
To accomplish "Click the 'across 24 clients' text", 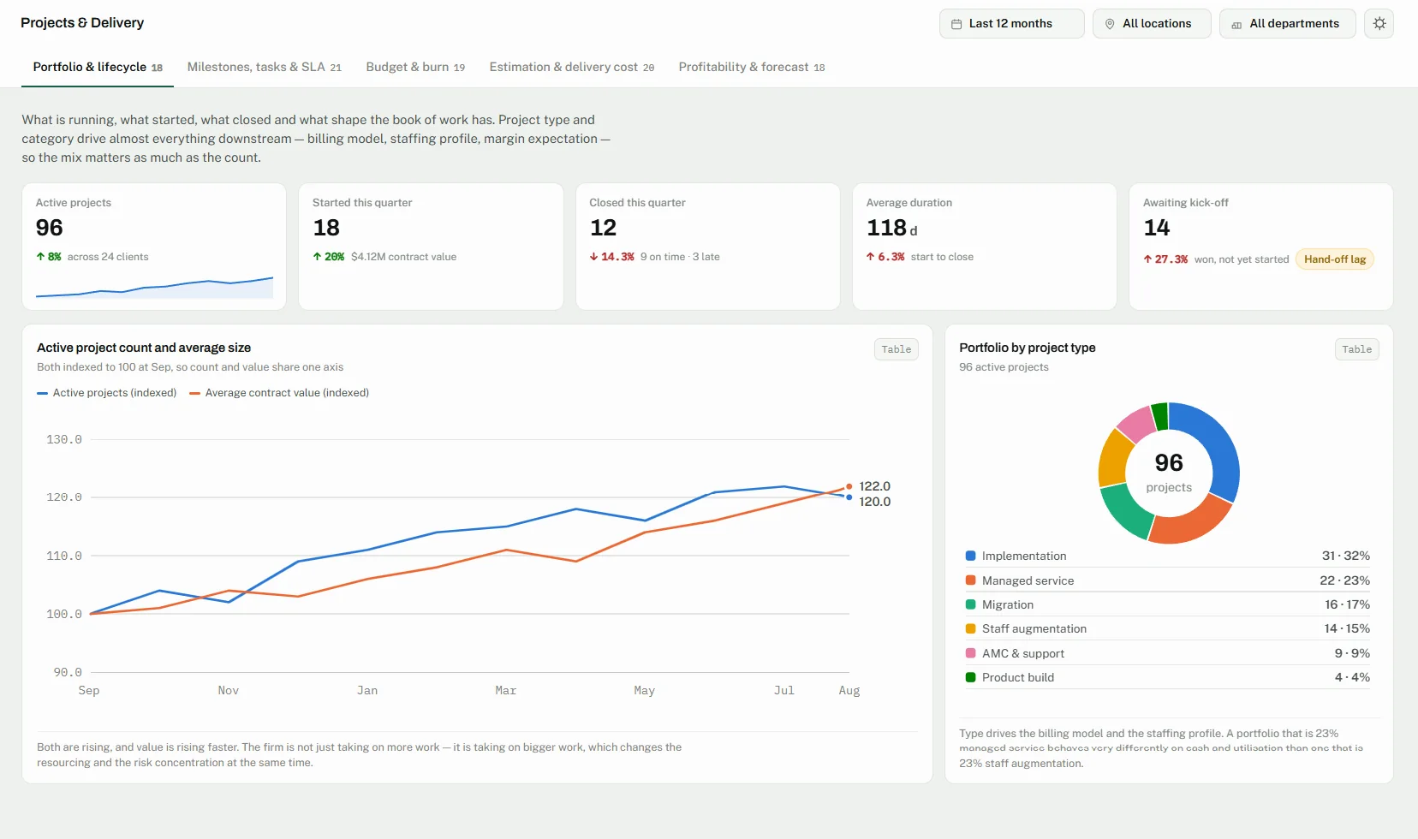I will pyautogui.click(x=108, y=257).
